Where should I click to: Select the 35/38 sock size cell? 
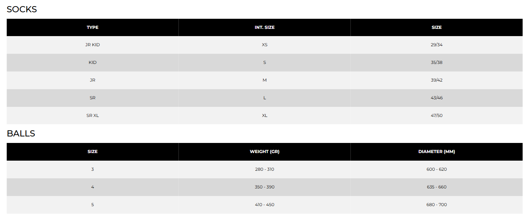[x=436, y=62]
